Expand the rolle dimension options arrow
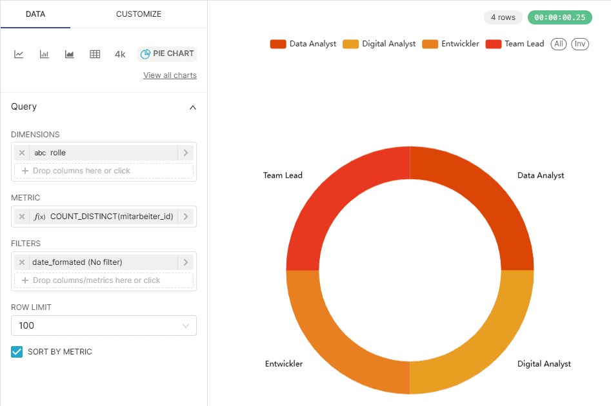The width and height of the screenshot is (611, 406). (x=186, y=153)
